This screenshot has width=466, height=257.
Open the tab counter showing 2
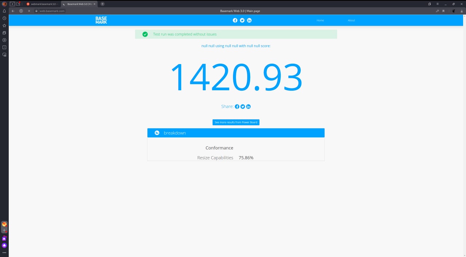pyautogui.click(x=12, y=4)
